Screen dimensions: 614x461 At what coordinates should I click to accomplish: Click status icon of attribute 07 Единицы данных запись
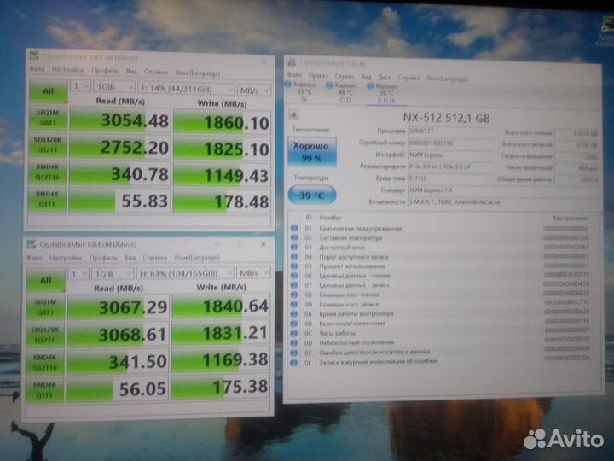[x=294, y=285]
